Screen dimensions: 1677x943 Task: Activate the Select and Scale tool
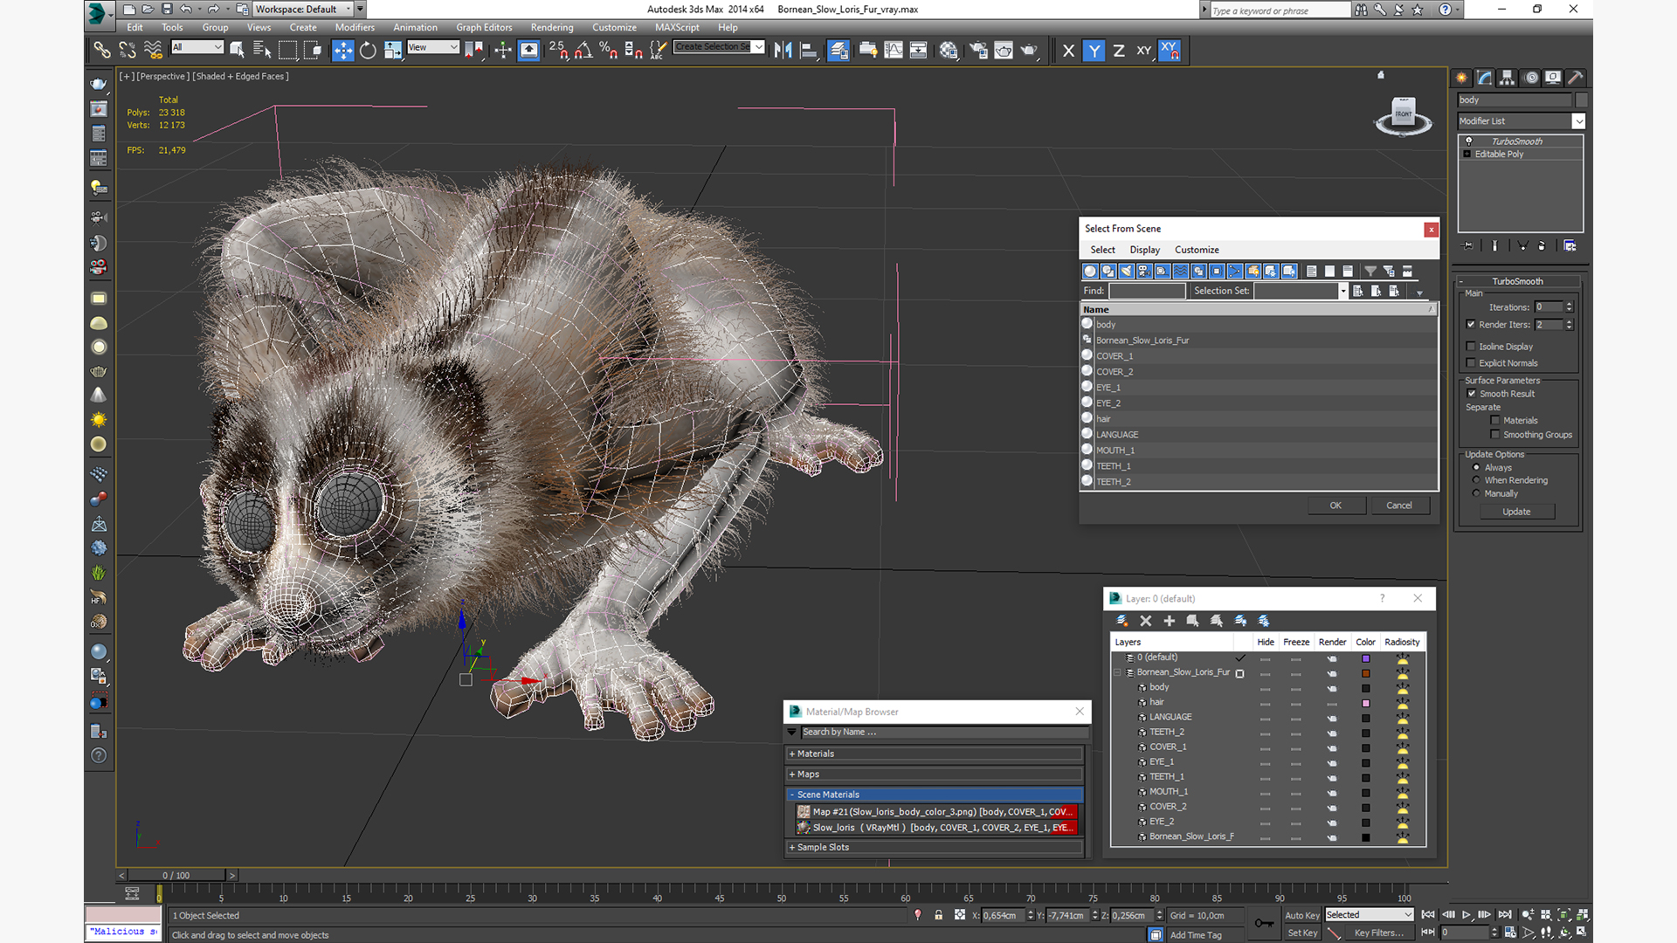click(x=393, y=51)
